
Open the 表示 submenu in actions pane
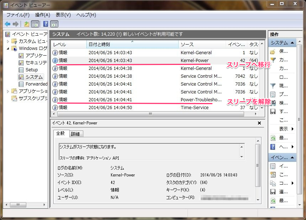[x=286, y=129]
